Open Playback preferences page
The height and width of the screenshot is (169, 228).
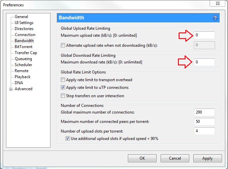[23, 76]
